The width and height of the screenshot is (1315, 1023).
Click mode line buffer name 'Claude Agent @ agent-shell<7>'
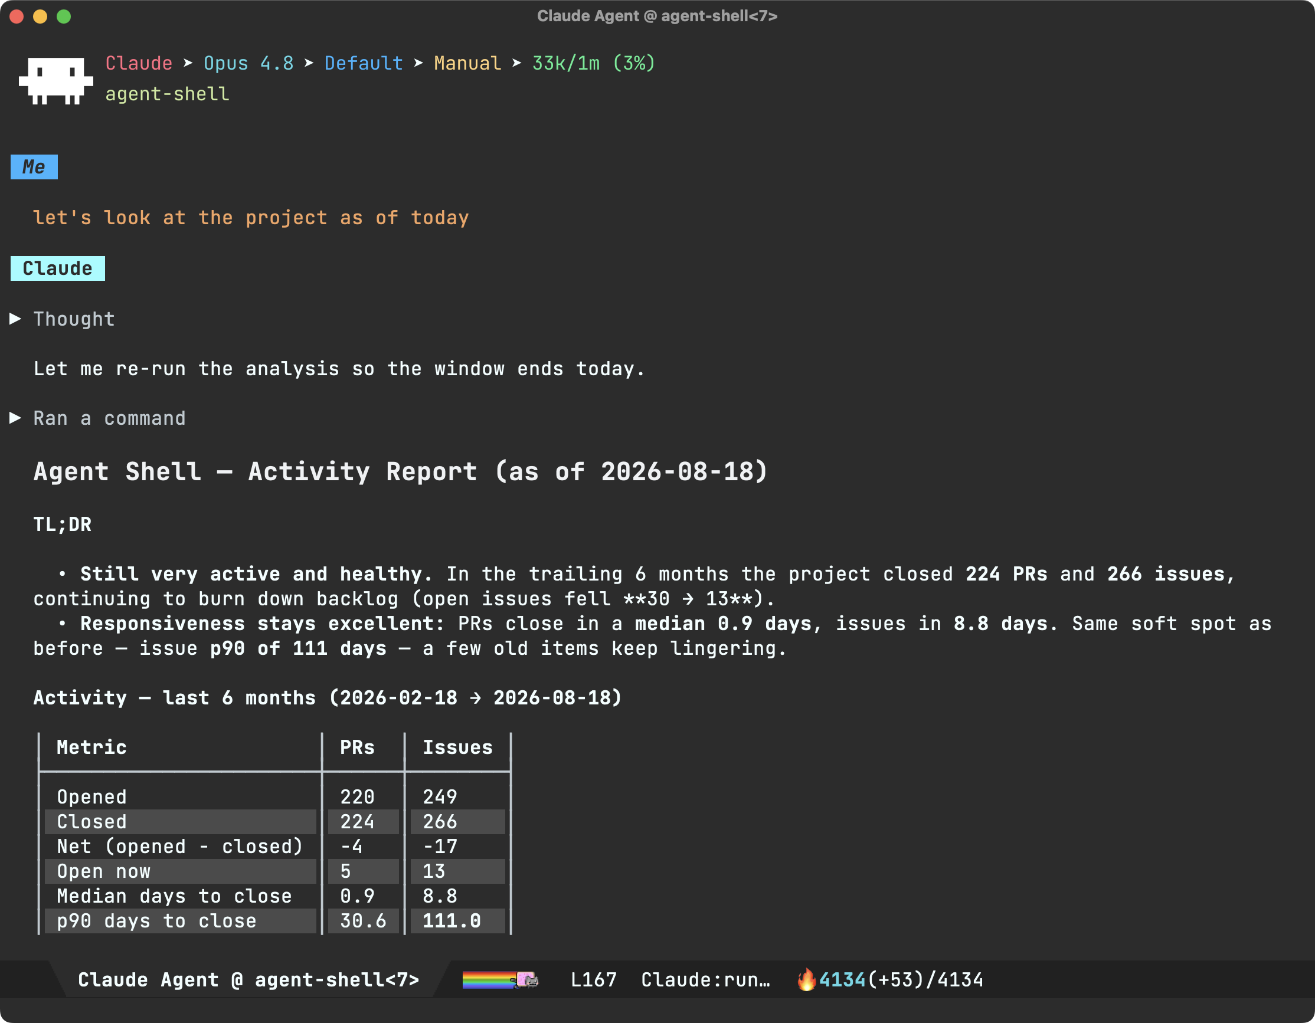point(248,980)
